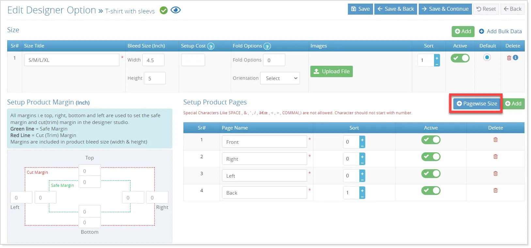Click the Fold Options number field
531x248 pixels.
click(274, 60)
